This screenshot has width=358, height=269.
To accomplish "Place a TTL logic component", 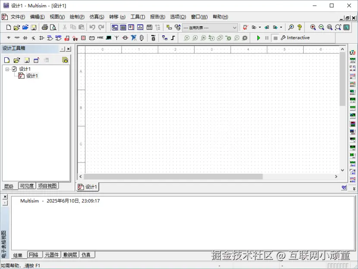I will click(x=50, y=38).
